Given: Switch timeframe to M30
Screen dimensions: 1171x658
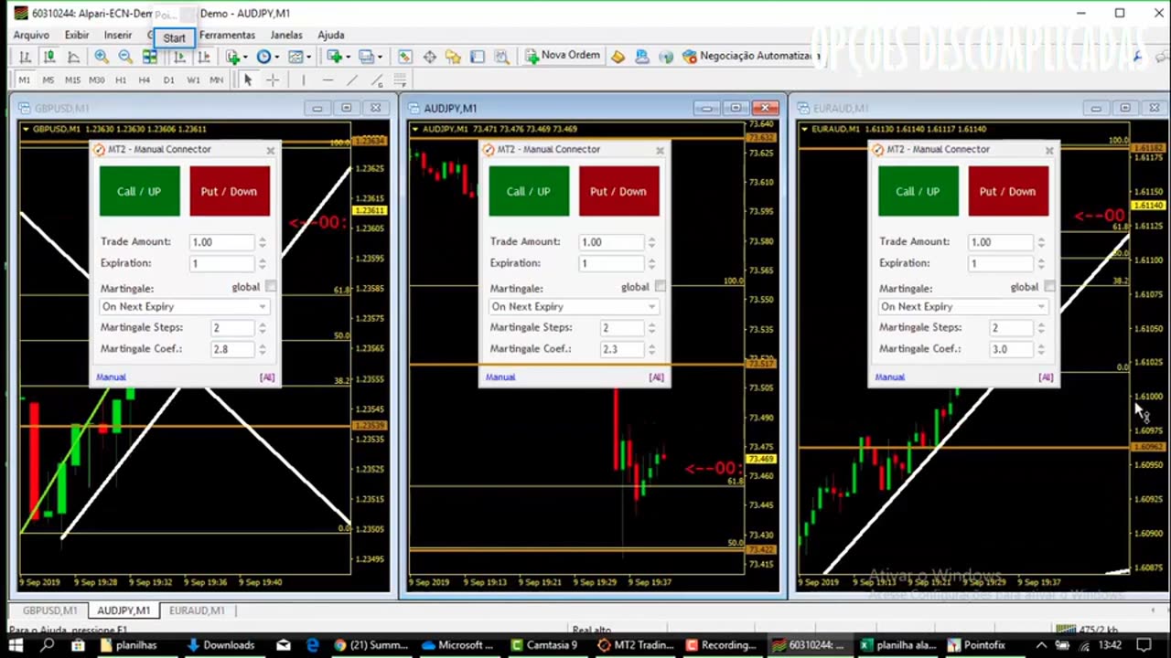Looking at the screenshot, I should [97, 80].
